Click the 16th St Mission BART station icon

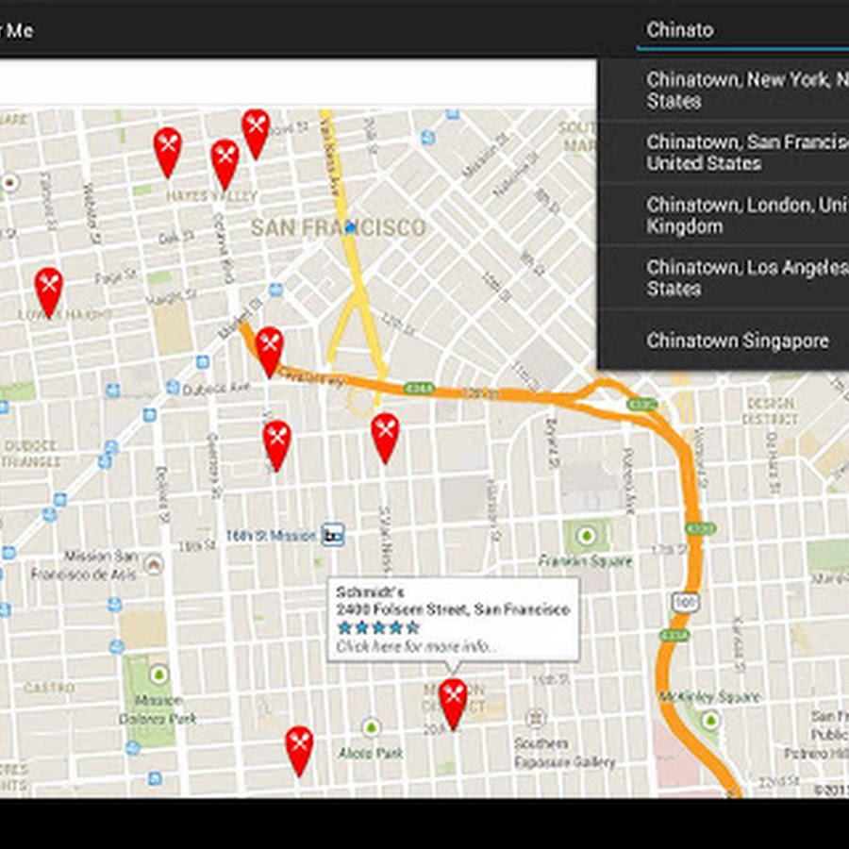333,536
